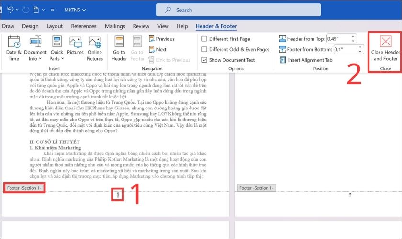Switch to the View tab

(x=163, y=26)
